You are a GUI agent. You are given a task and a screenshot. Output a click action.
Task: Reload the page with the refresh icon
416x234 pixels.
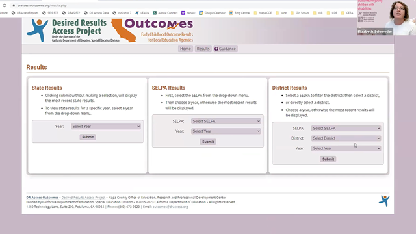[x=5, y=5]
